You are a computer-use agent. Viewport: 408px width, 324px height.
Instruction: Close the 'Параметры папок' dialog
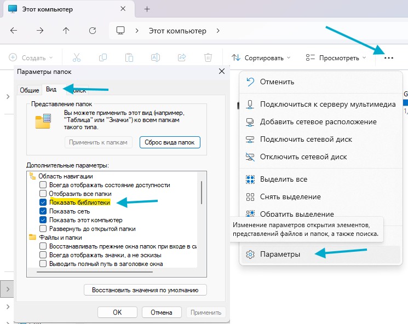coord(222,71)
